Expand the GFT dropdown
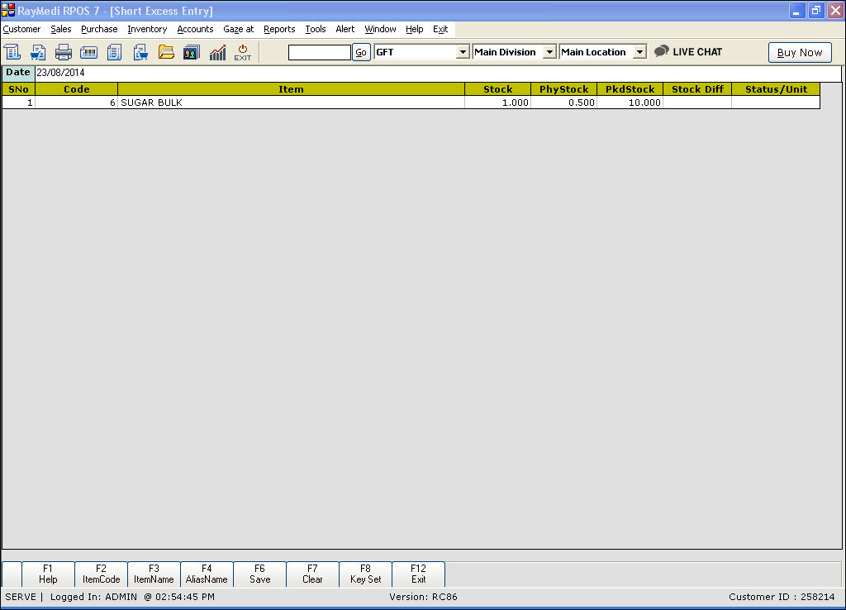Screen dimensions: 846x610 coord(463,52)
